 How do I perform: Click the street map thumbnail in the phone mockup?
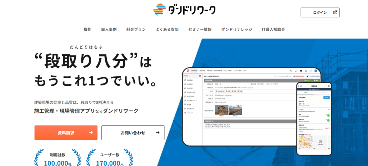point(305,142)
